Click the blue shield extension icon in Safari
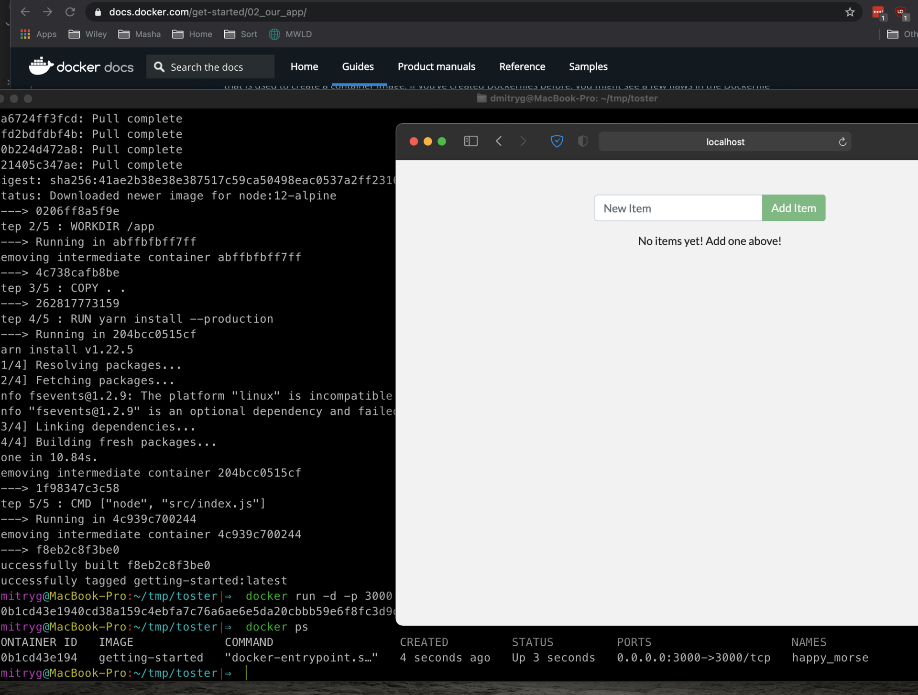Image resolution: width=918 pixels, height=695 pixels. (x=557, y=141)
